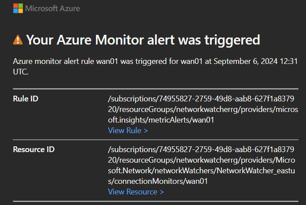Open the View Resource link

click(136, 192)
